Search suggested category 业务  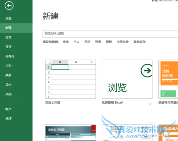click(66, 42)
